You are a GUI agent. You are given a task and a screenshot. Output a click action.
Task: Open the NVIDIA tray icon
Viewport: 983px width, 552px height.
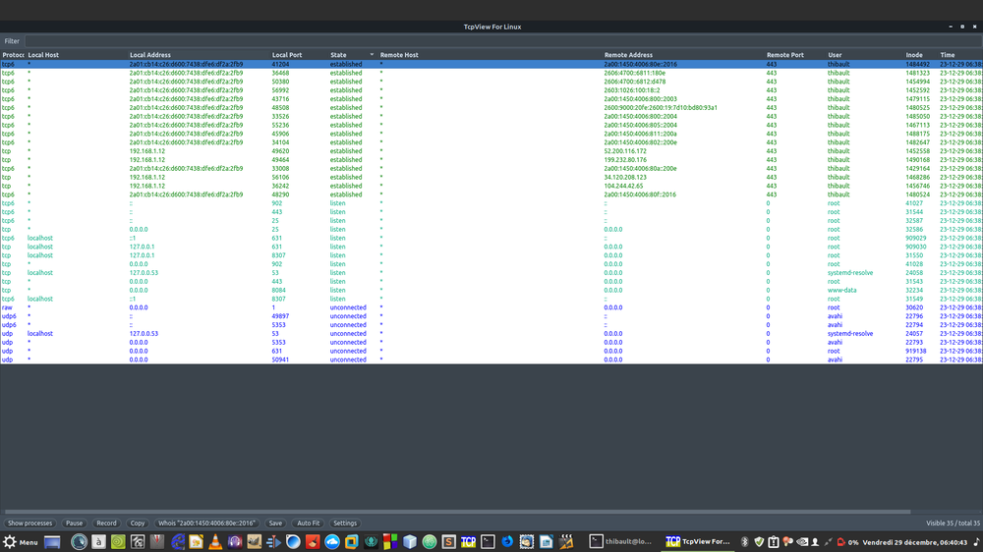[x=801, y=541]
